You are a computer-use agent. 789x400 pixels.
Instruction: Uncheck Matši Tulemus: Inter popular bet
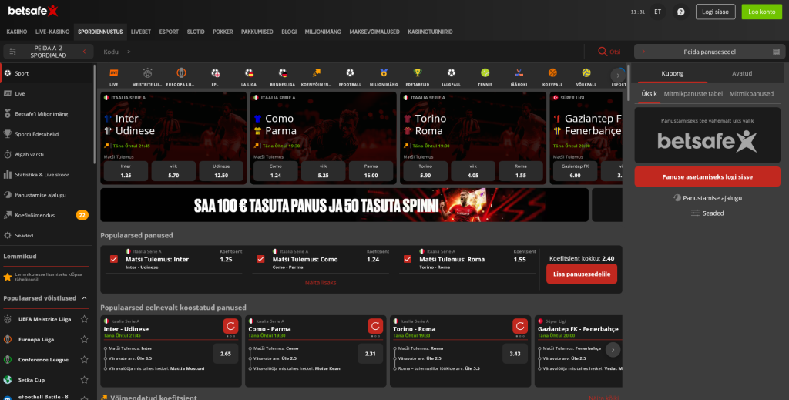(x=114, y=259)
